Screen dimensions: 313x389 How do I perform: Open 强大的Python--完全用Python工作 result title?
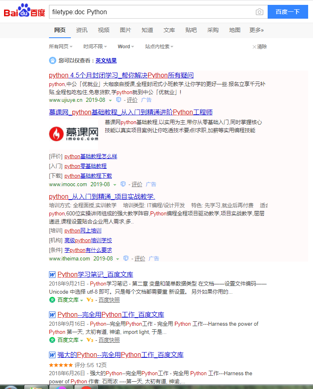(120, 355)
